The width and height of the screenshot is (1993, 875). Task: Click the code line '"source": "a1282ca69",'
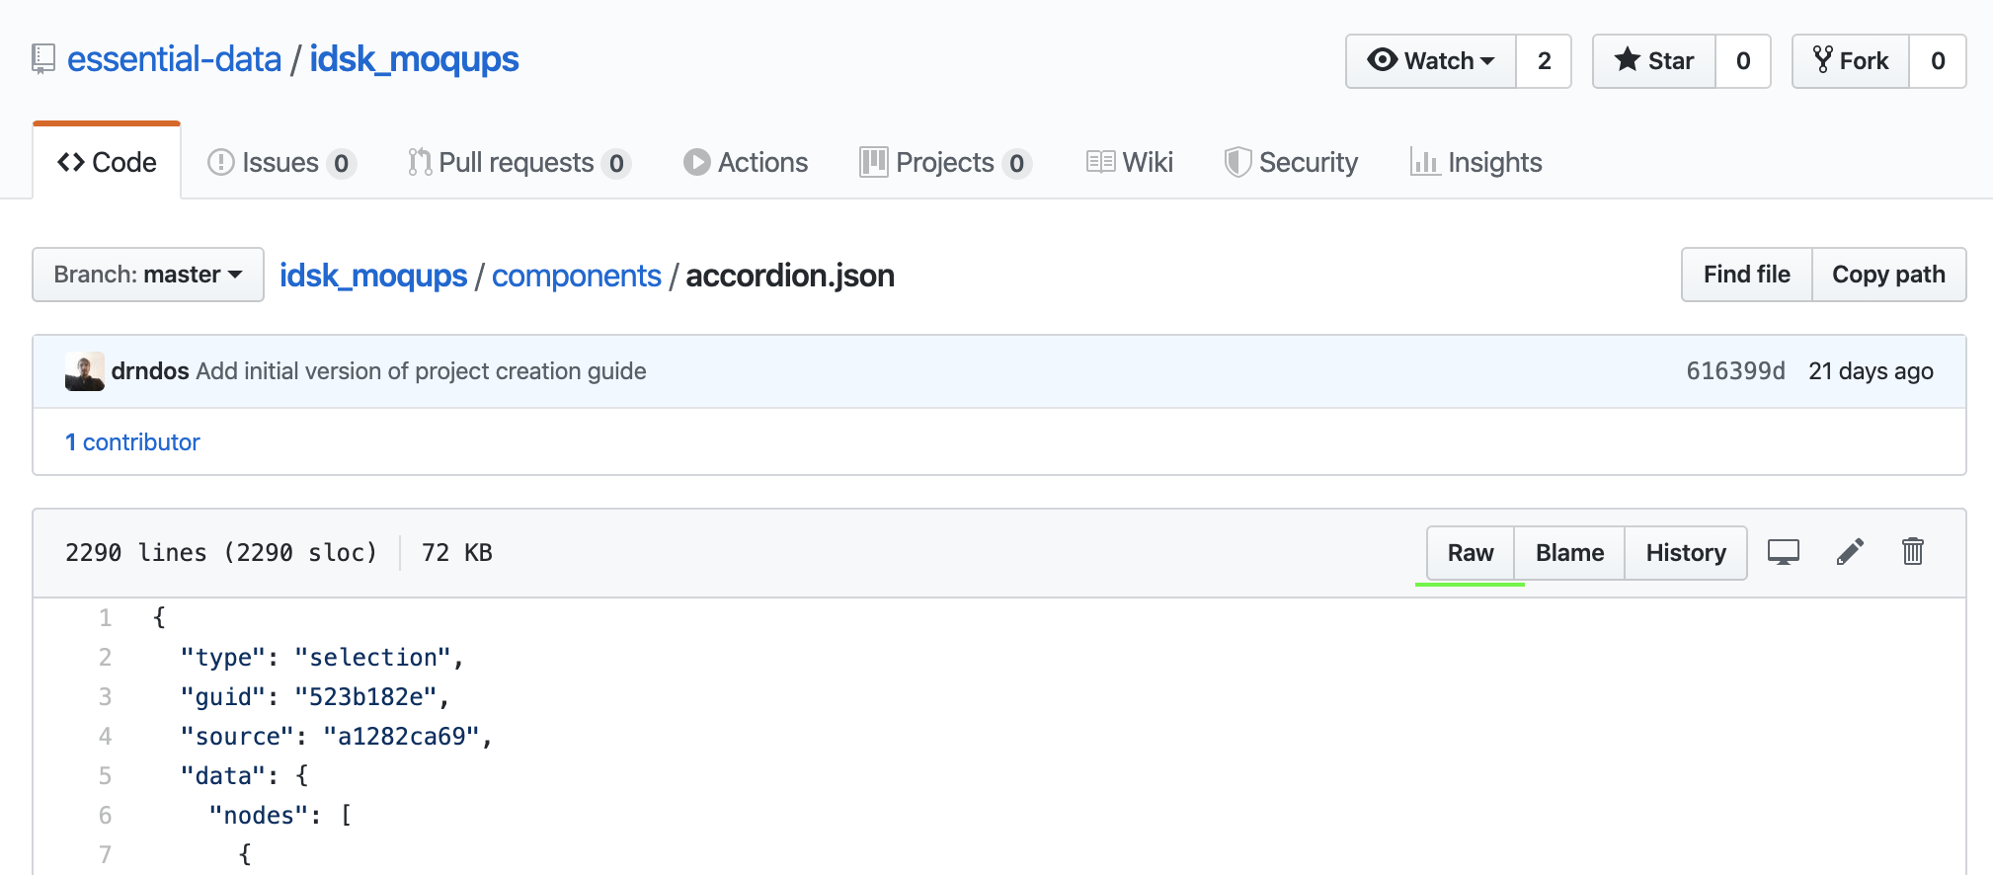(x=336, y=737)
